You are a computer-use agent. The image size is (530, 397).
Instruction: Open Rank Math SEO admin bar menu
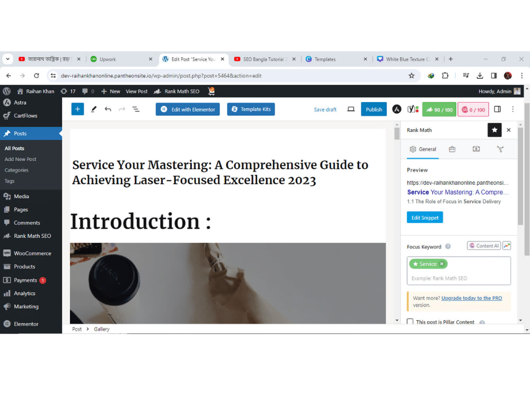(177, 91)
